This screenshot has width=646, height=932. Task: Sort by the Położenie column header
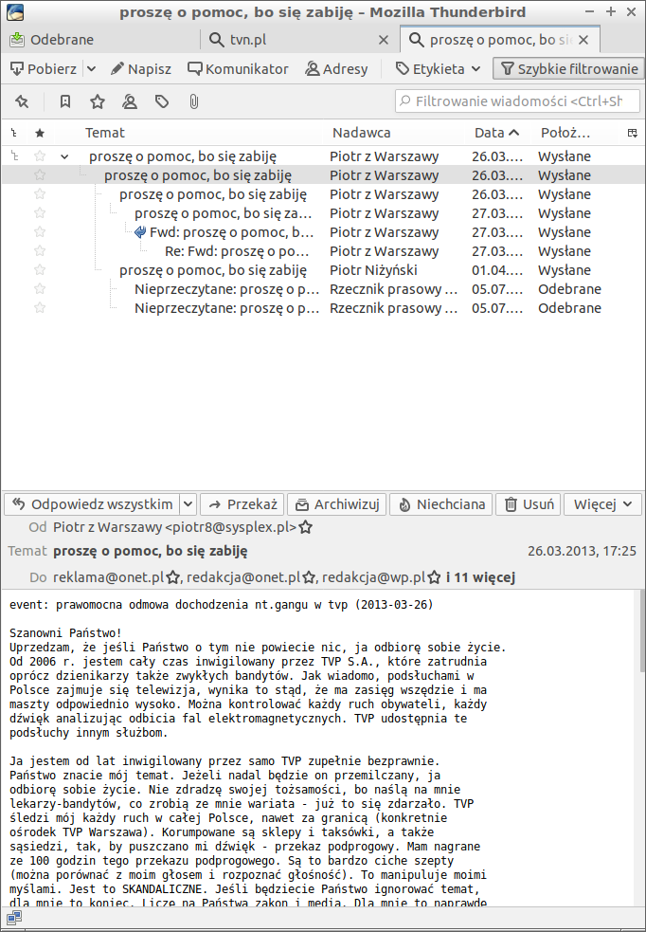click(x=565, y=133)
